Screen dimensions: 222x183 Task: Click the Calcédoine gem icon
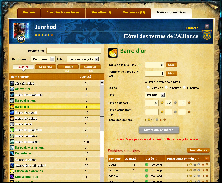click(x=12, y=153)
